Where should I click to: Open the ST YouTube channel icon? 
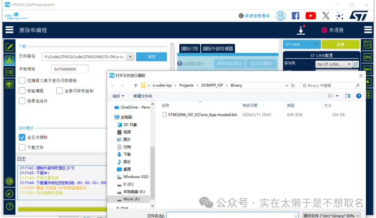[311, 16]
